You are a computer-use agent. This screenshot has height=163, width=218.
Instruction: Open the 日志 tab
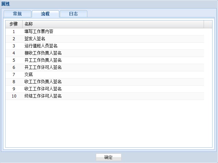point(73,14)
